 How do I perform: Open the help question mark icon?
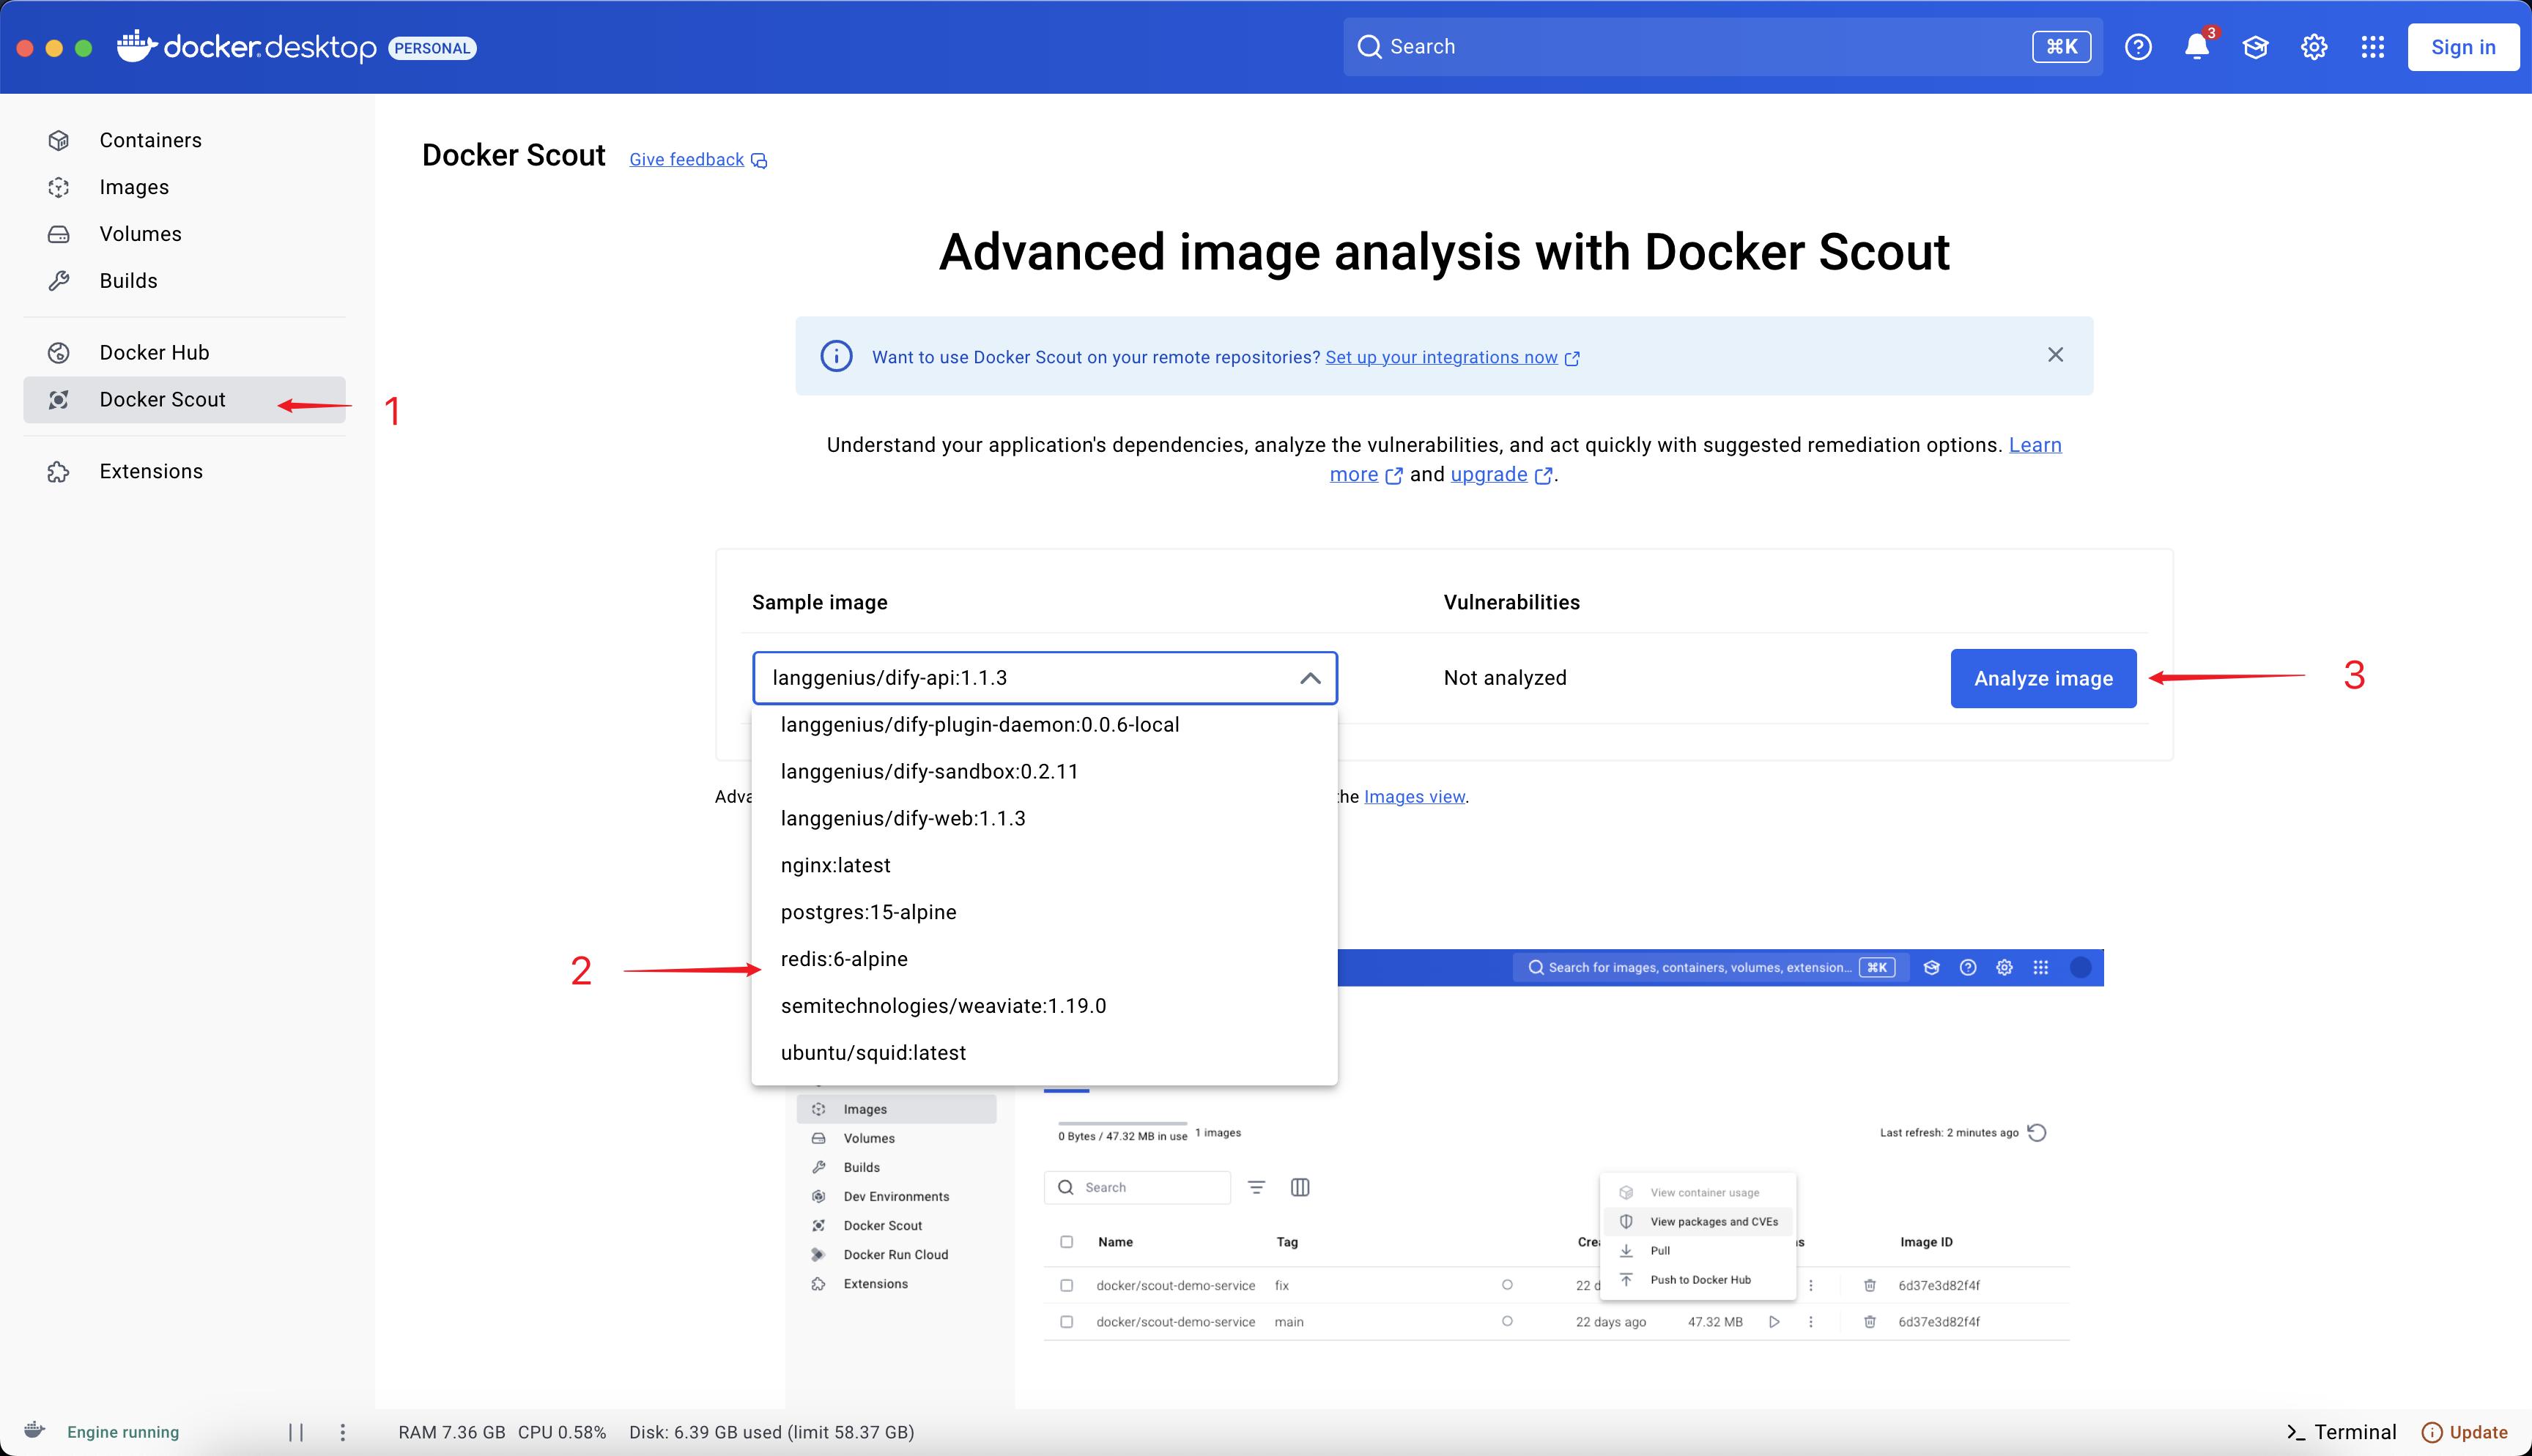point(2138,47)
